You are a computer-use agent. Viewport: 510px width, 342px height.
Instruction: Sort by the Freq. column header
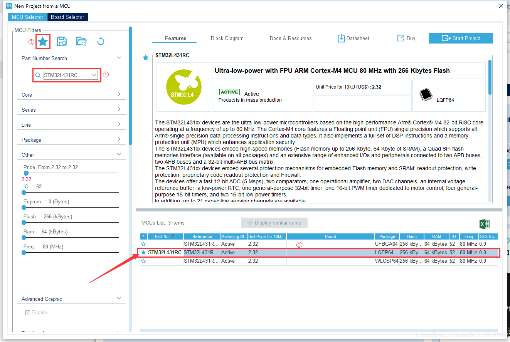coord(469,236)
